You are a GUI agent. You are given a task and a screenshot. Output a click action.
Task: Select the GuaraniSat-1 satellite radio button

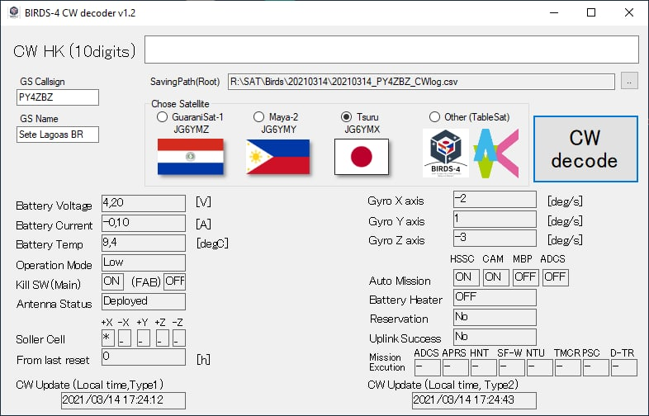162,117
